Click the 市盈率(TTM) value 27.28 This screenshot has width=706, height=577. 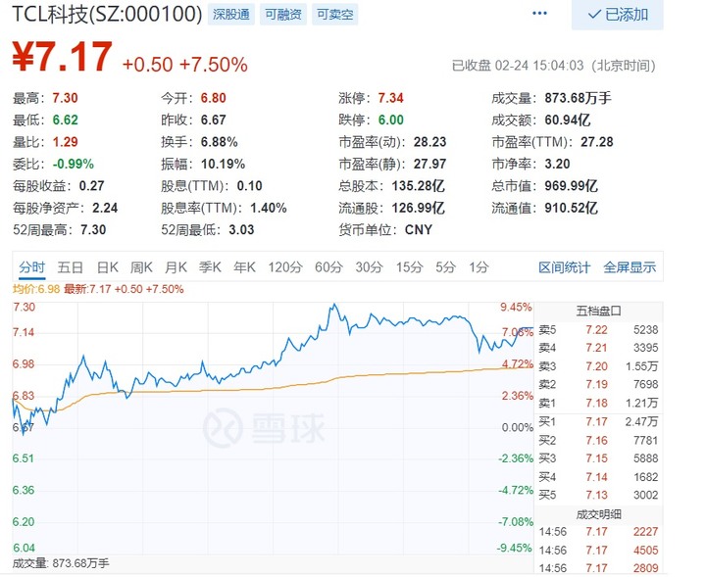click(597, 142)
